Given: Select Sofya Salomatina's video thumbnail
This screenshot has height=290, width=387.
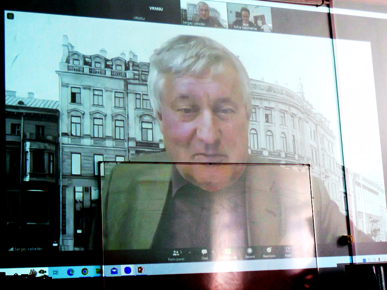Looking at the screenshot, I should pyautogui.click(x=249, y=17).
